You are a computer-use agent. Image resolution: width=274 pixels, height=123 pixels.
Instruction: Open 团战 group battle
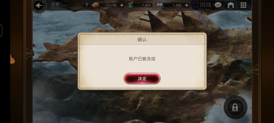[202, 5]
